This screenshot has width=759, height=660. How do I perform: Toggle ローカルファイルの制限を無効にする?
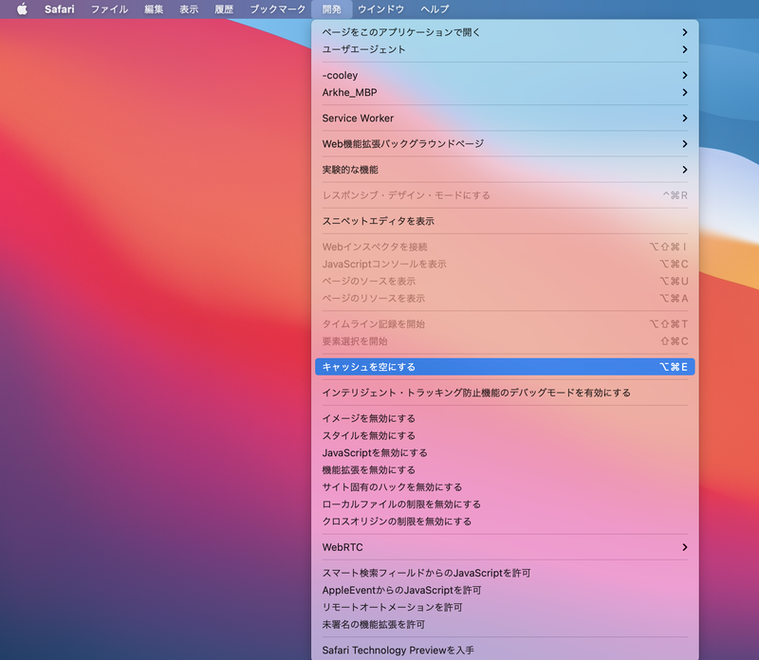coord(505,504)
